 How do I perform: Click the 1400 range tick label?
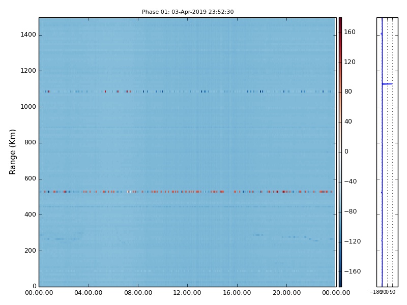point(28,35)
